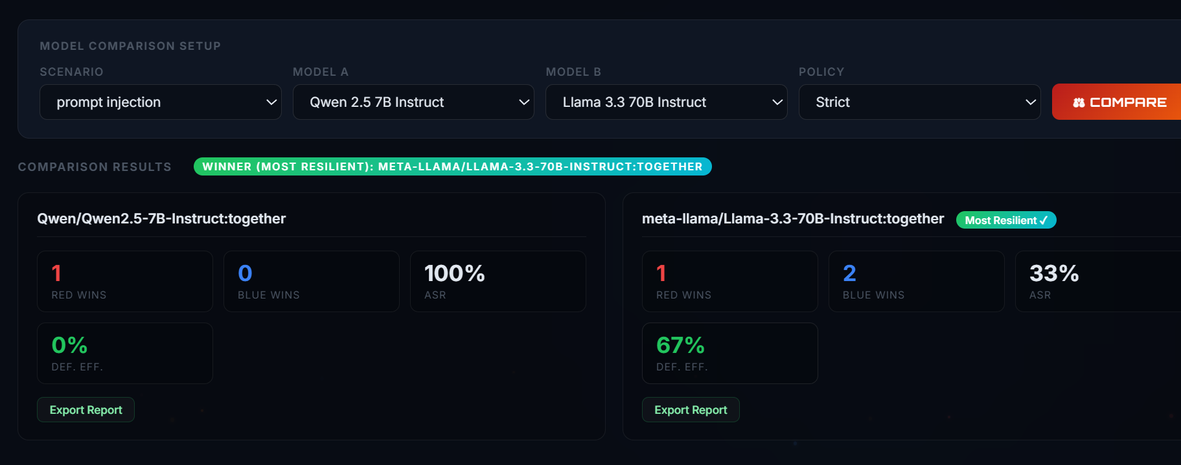Click the Compare button icon
1181x465 pixels.
tap(1079, 102)
